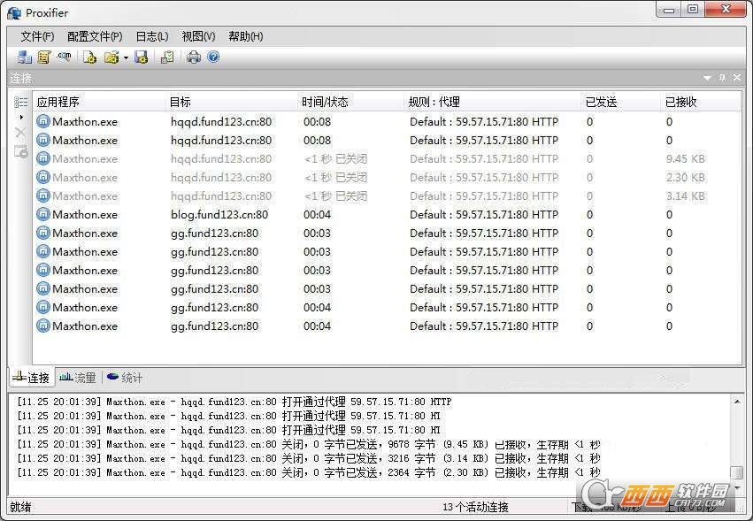753x521 pixels.
Task: Create a new profile via toolbar icon
Action: click(x=90, y=57)
